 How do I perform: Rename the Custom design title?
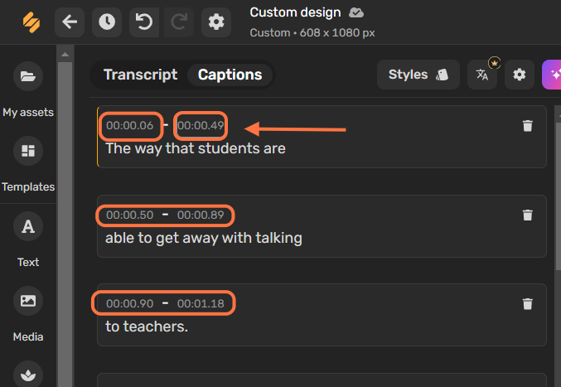(295, 12)
